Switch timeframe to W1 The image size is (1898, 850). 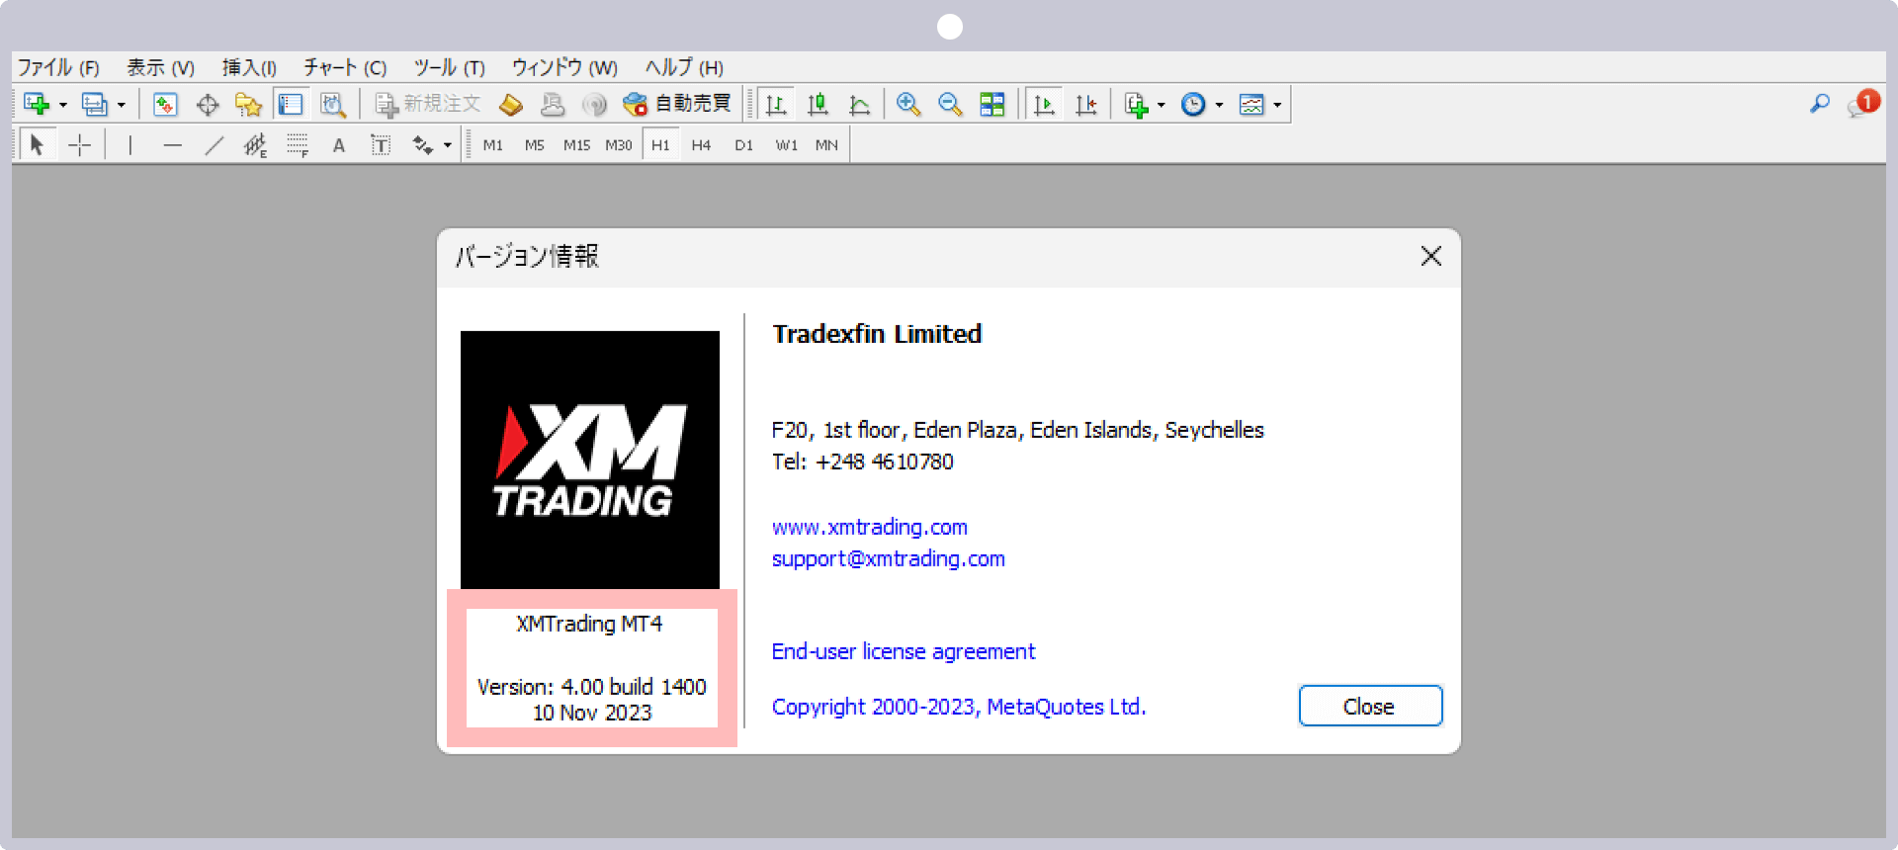786,145
